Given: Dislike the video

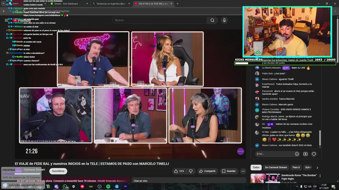Looking at the screenshot, I should coord(191,171).
